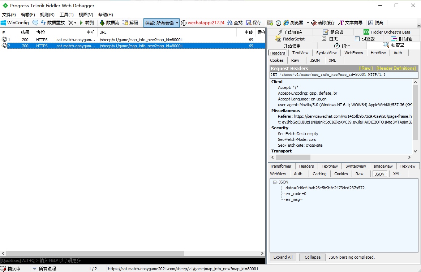Open the response Caching tab
Image resolution: width=421 pixels, height=272 pixels.
point(319,174)
